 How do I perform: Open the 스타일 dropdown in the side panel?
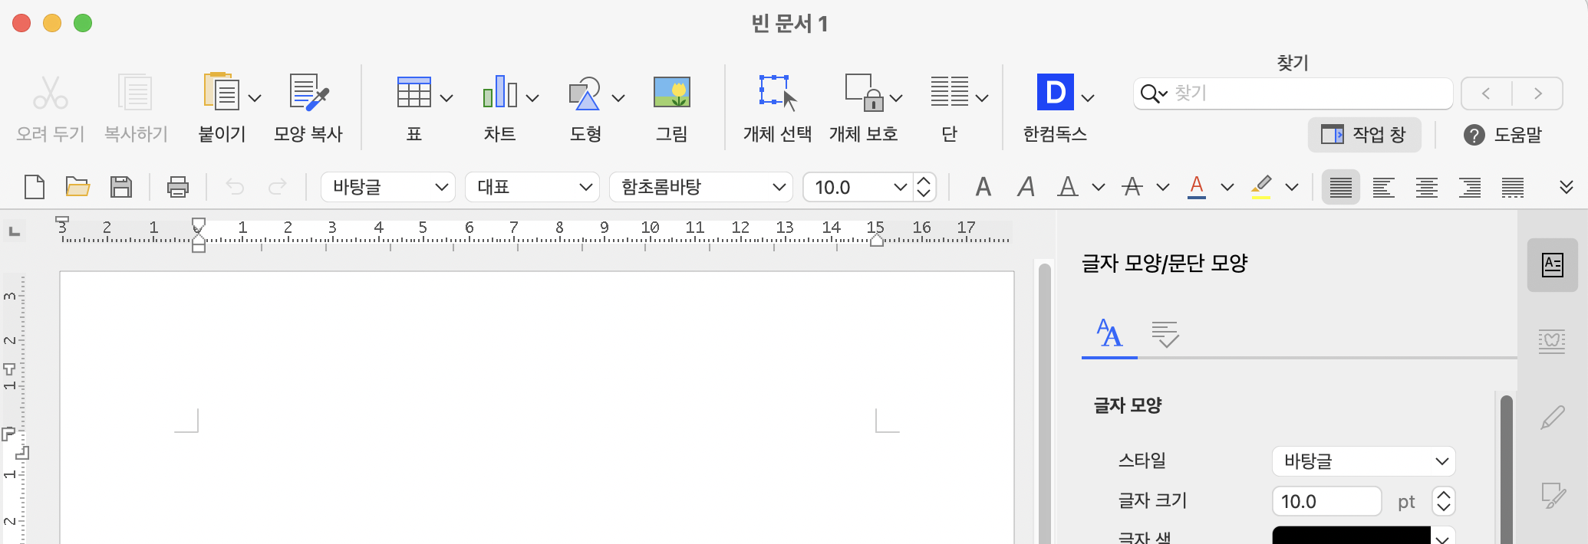coord(1363,461)
